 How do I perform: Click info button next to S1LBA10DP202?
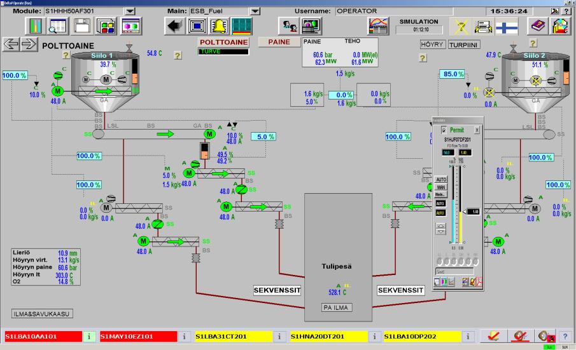468,337
